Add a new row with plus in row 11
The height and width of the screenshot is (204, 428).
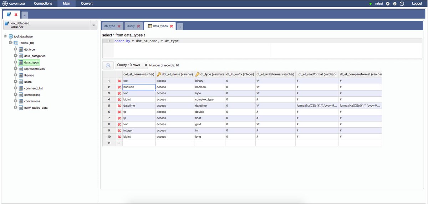(x=119, y=143)
